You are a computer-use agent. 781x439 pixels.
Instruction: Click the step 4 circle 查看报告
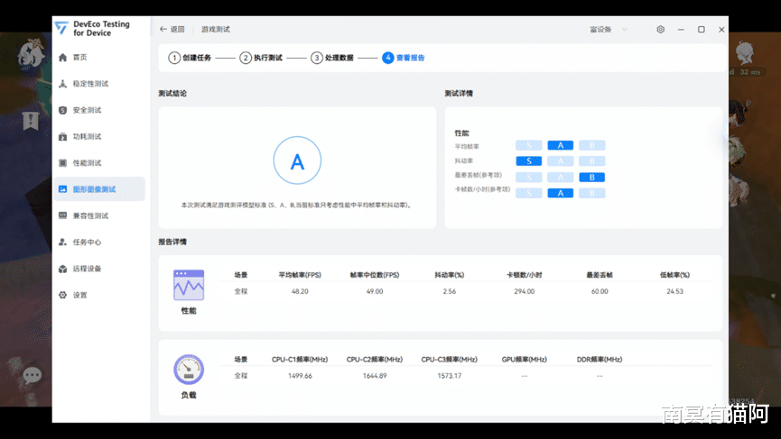coord(388,59)
